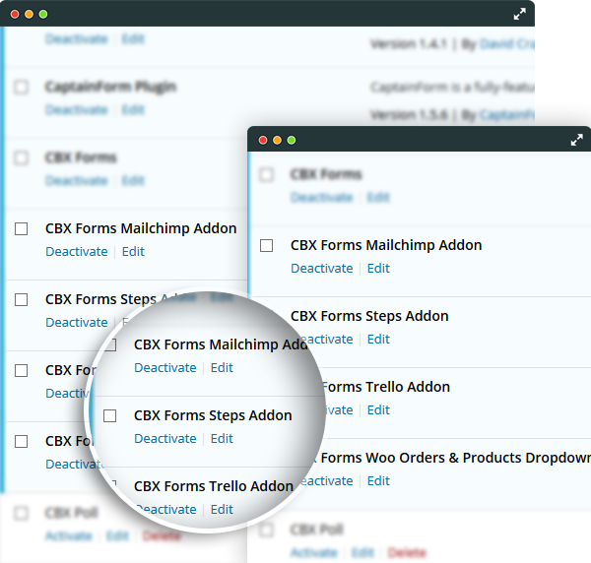The image size is (591, 563).
Task: Activate CBX Poll in the back window
Action: click(69, 535)
